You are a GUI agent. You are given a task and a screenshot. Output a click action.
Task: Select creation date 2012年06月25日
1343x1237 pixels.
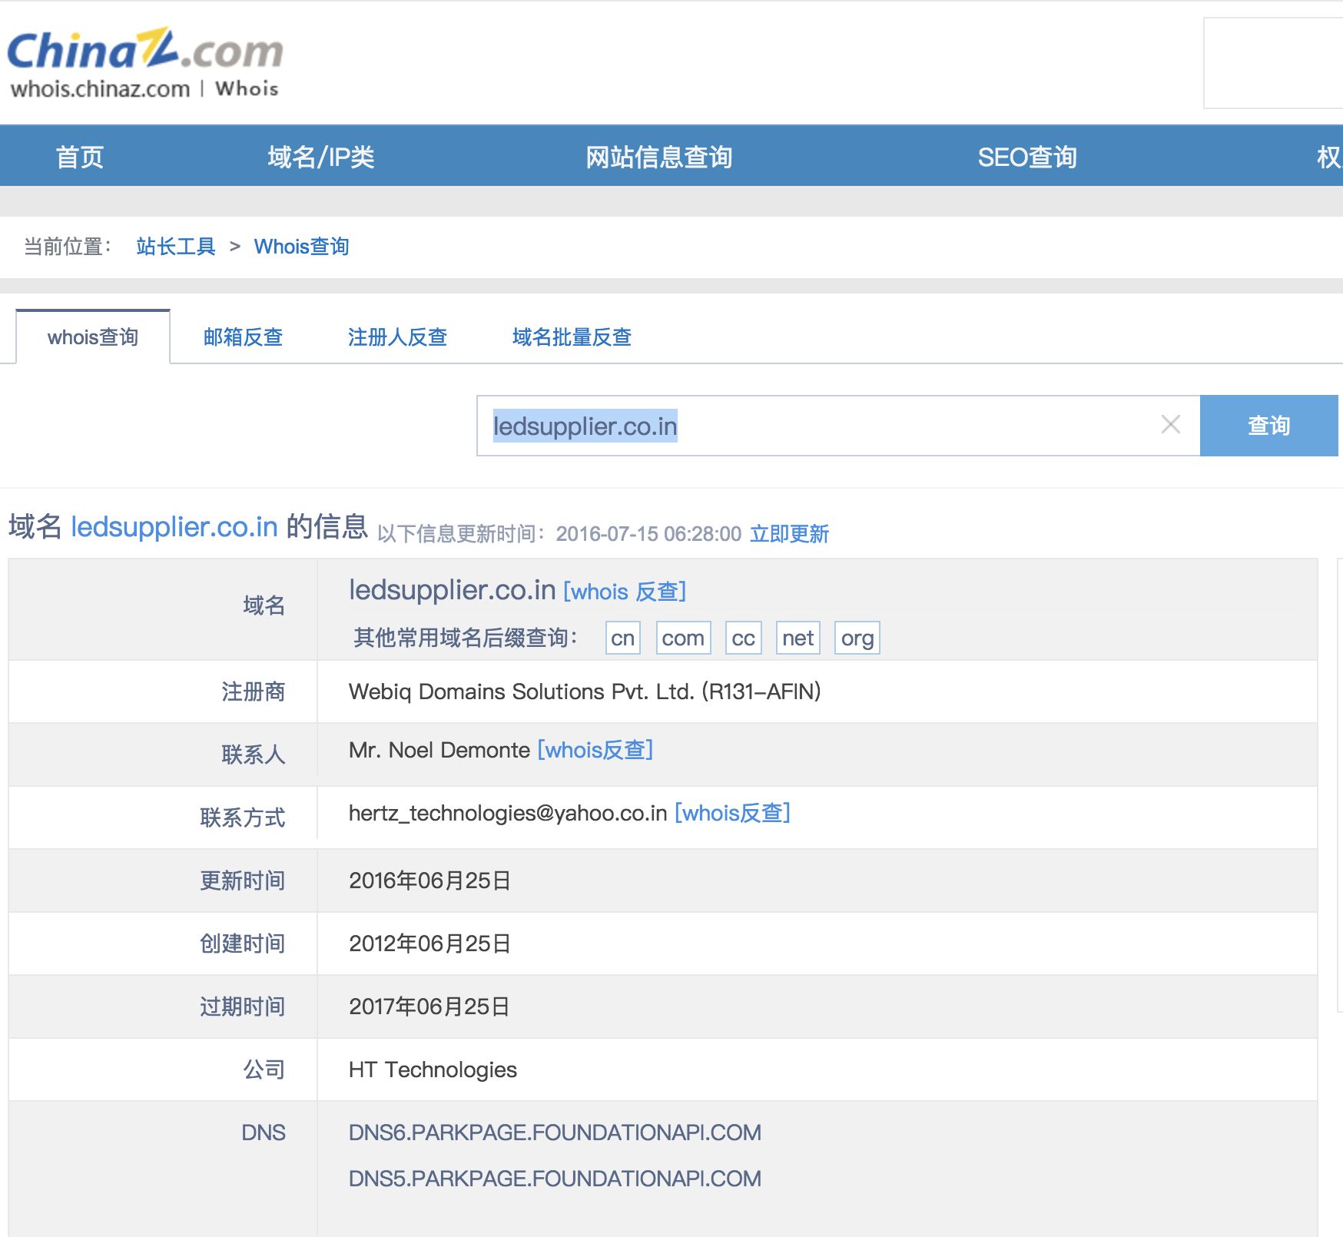[x=429, y=944]
